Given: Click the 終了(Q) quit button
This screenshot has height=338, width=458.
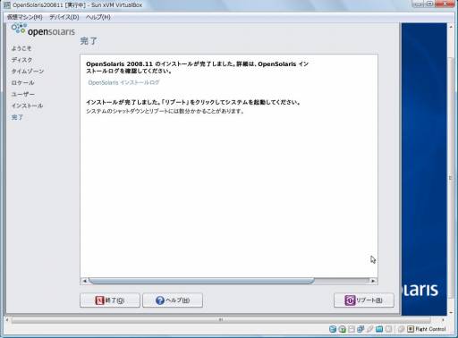Looking at the screenshot, I should pos(110,300).
